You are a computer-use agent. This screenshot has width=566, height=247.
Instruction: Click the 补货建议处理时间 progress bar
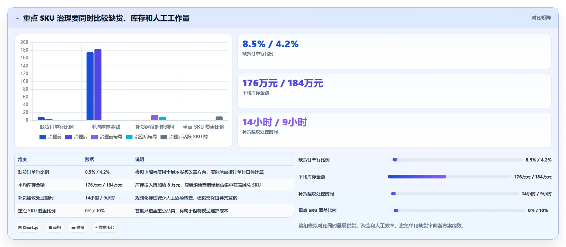(455, 194)
